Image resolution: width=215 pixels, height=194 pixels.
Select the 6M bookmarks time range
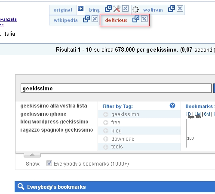tap(207, 114)
